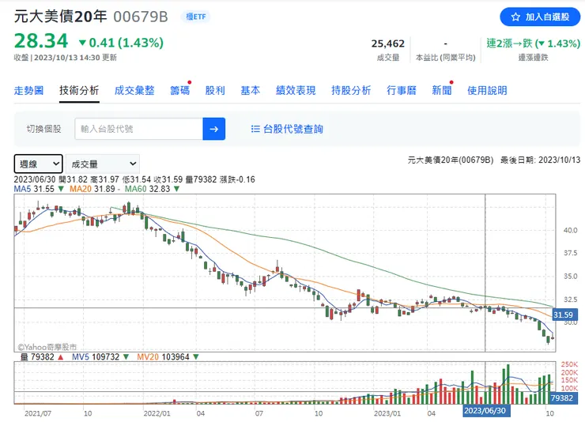Screen dimensions: 585x422
Task: Switch to 績效表現 tab
Action: (x=296, y=91)
